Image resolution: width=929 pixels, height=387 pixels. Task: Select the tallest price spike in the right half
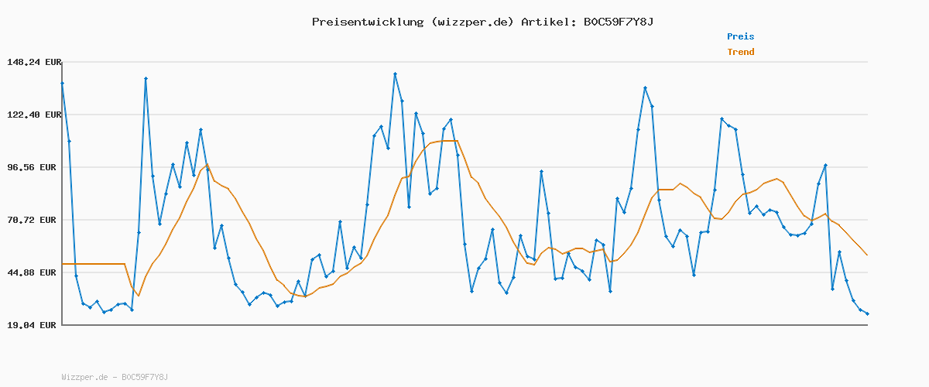pyautogui.click(x=645, y=88)
